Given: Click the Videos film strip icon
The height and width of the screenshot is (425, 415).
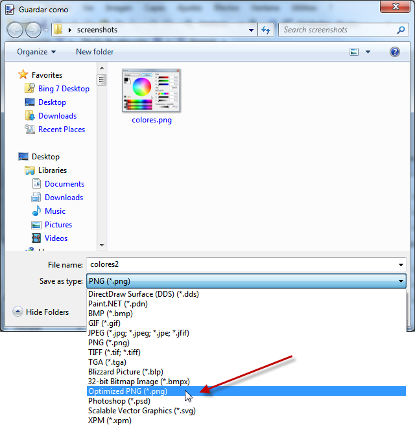Looking at the screenshot, I should point(36,238).
